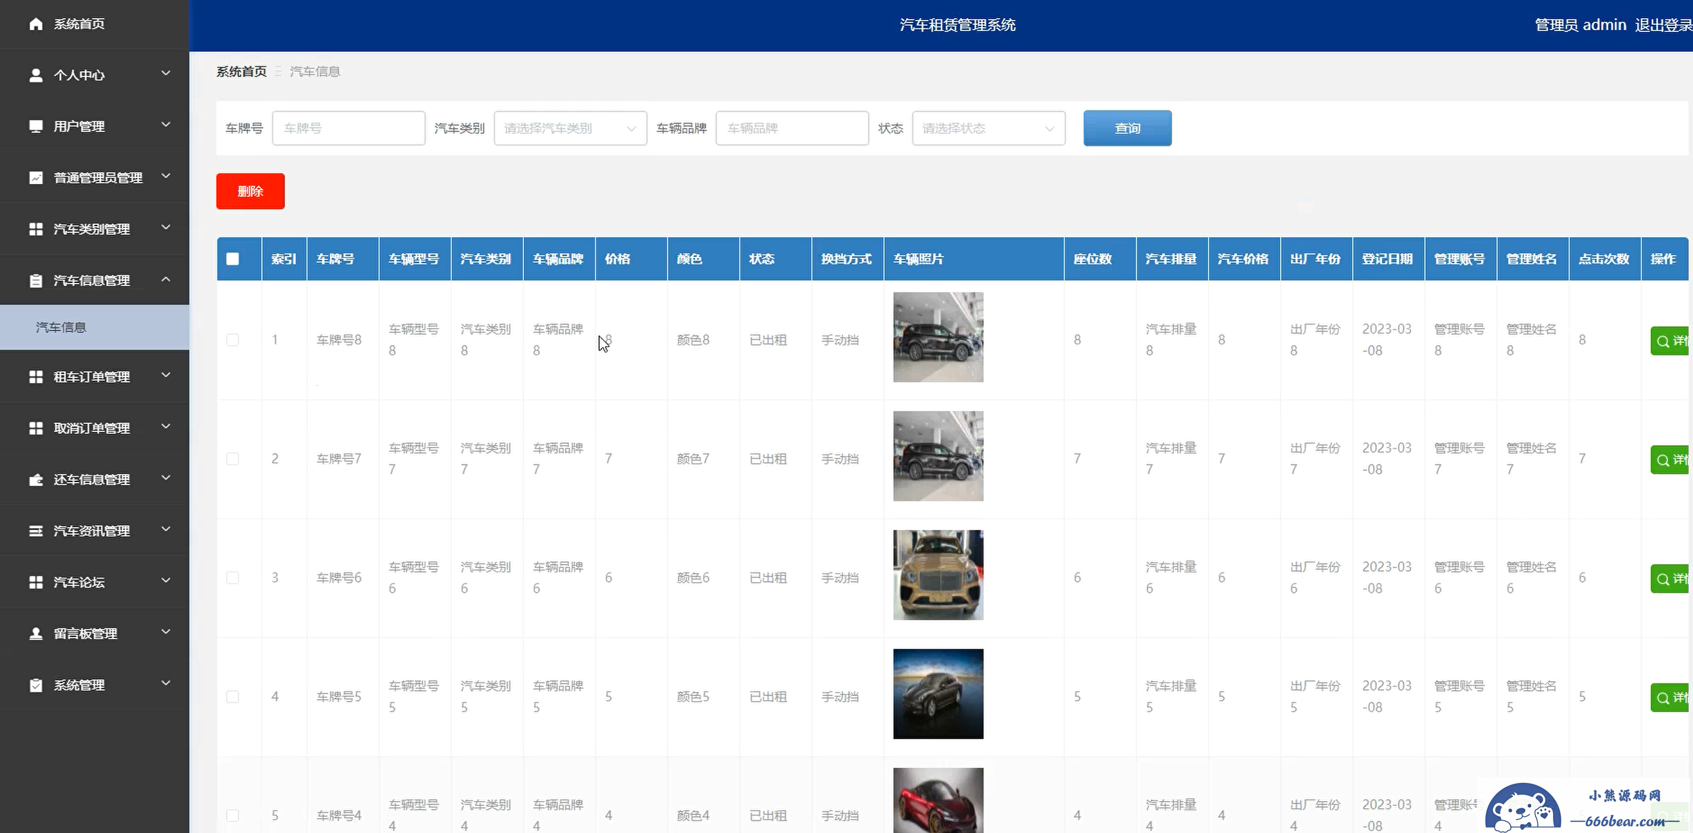The width and height of the screenshot is (1693, 833).
Task: Open the red car thumbnail for 车牌号4
Action: pos(938,800)
